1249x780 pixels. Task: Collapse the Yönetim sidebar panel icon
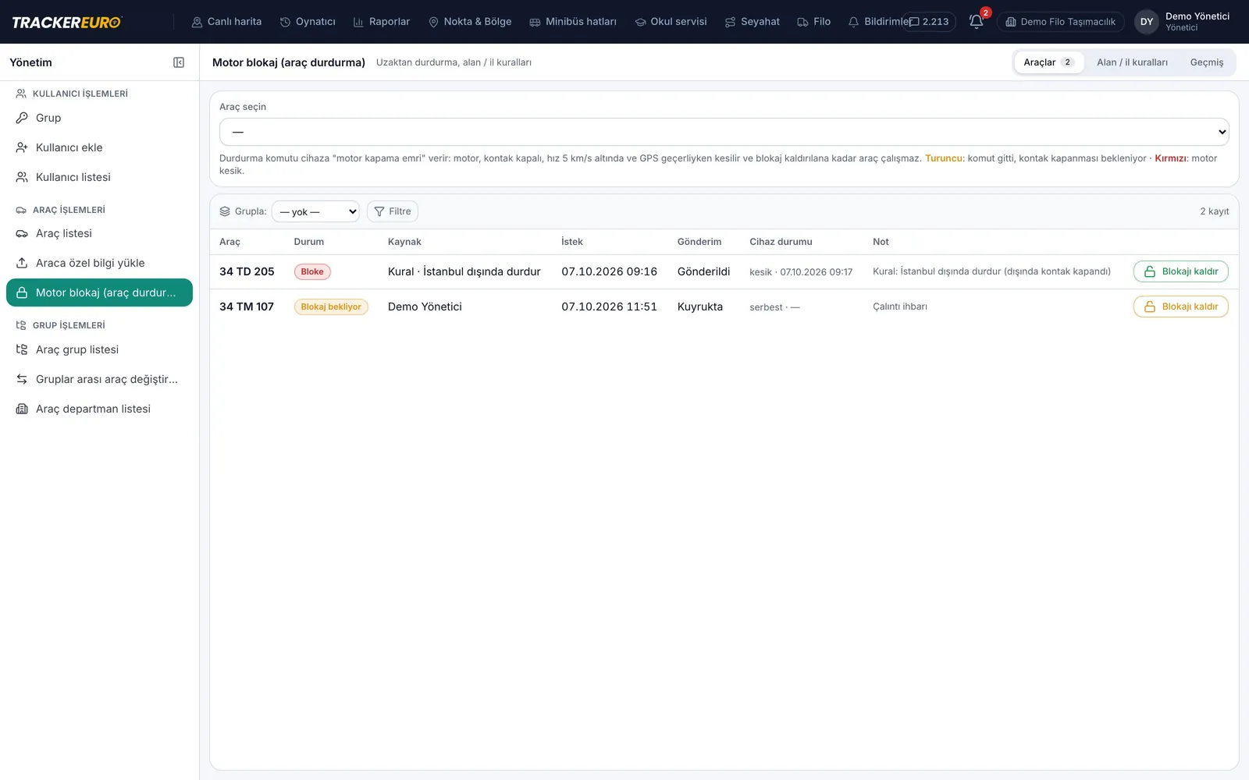click(179, 62)
